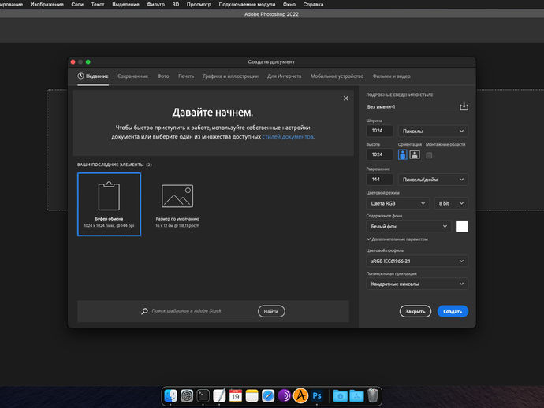Click the Adobe Stock template search field
544x408 pixels.
[x=203, y=311]
